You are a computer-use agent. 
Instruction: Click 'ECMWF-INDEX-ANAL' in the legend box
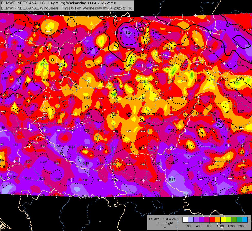click(164, 219)
